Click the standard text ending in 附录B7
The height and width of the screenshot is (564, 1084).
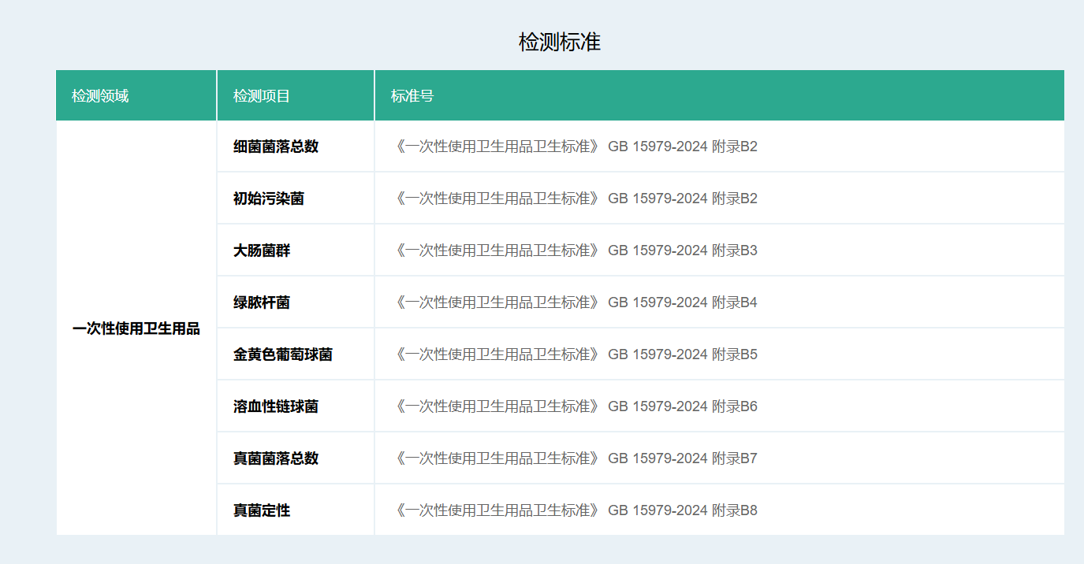pos(576,458)
